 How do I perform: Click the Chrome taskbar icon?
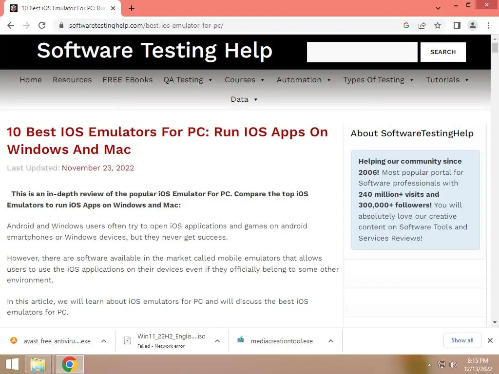(70, 364)
